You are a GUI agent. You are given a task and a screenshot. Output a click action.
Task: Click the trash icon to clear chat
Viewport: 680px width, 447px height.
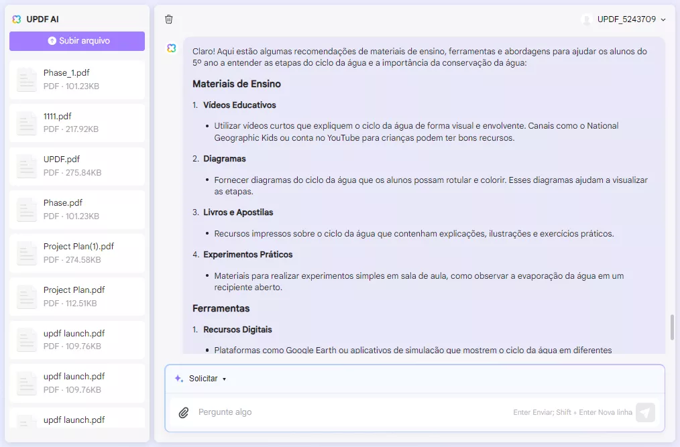(169, 19)
